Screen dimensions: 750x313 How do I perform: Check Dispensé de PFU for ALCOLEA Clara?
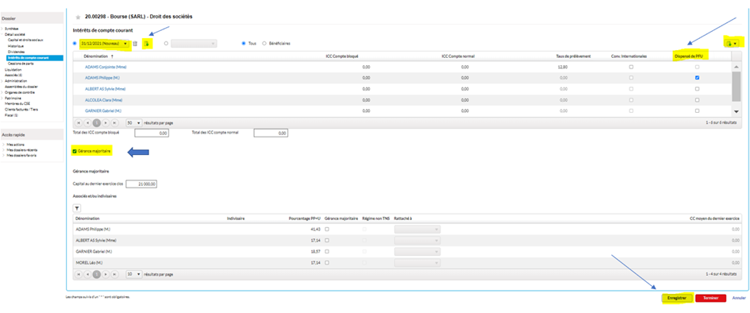[x=697, y=100]
